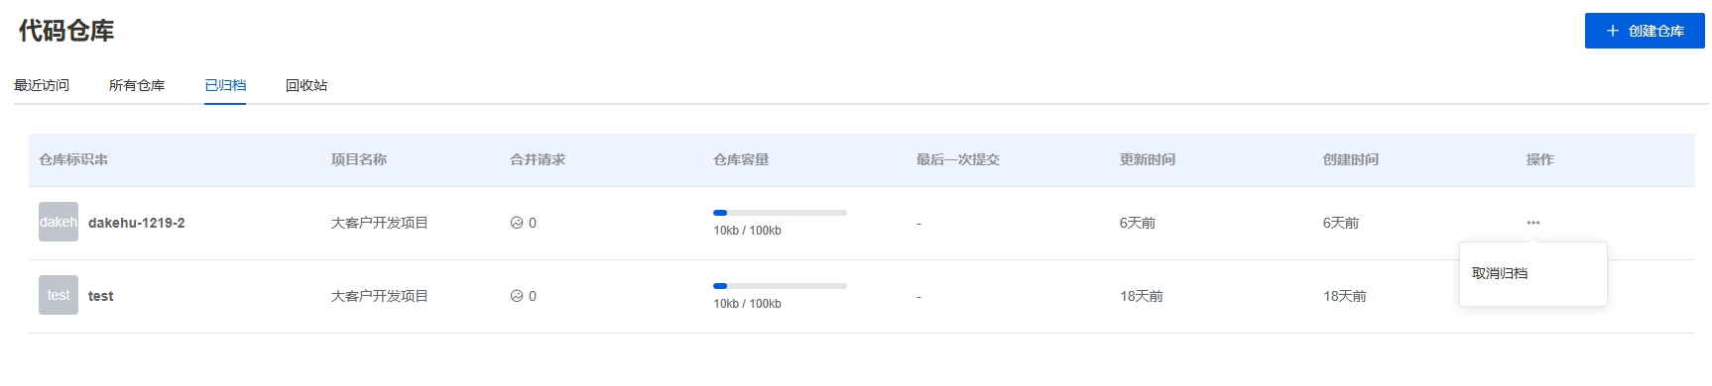The image size is (1712, 386).
Task: Click 大客户开发项目 in dakehu-1219-2 row
Action: [x=380, y=223]
